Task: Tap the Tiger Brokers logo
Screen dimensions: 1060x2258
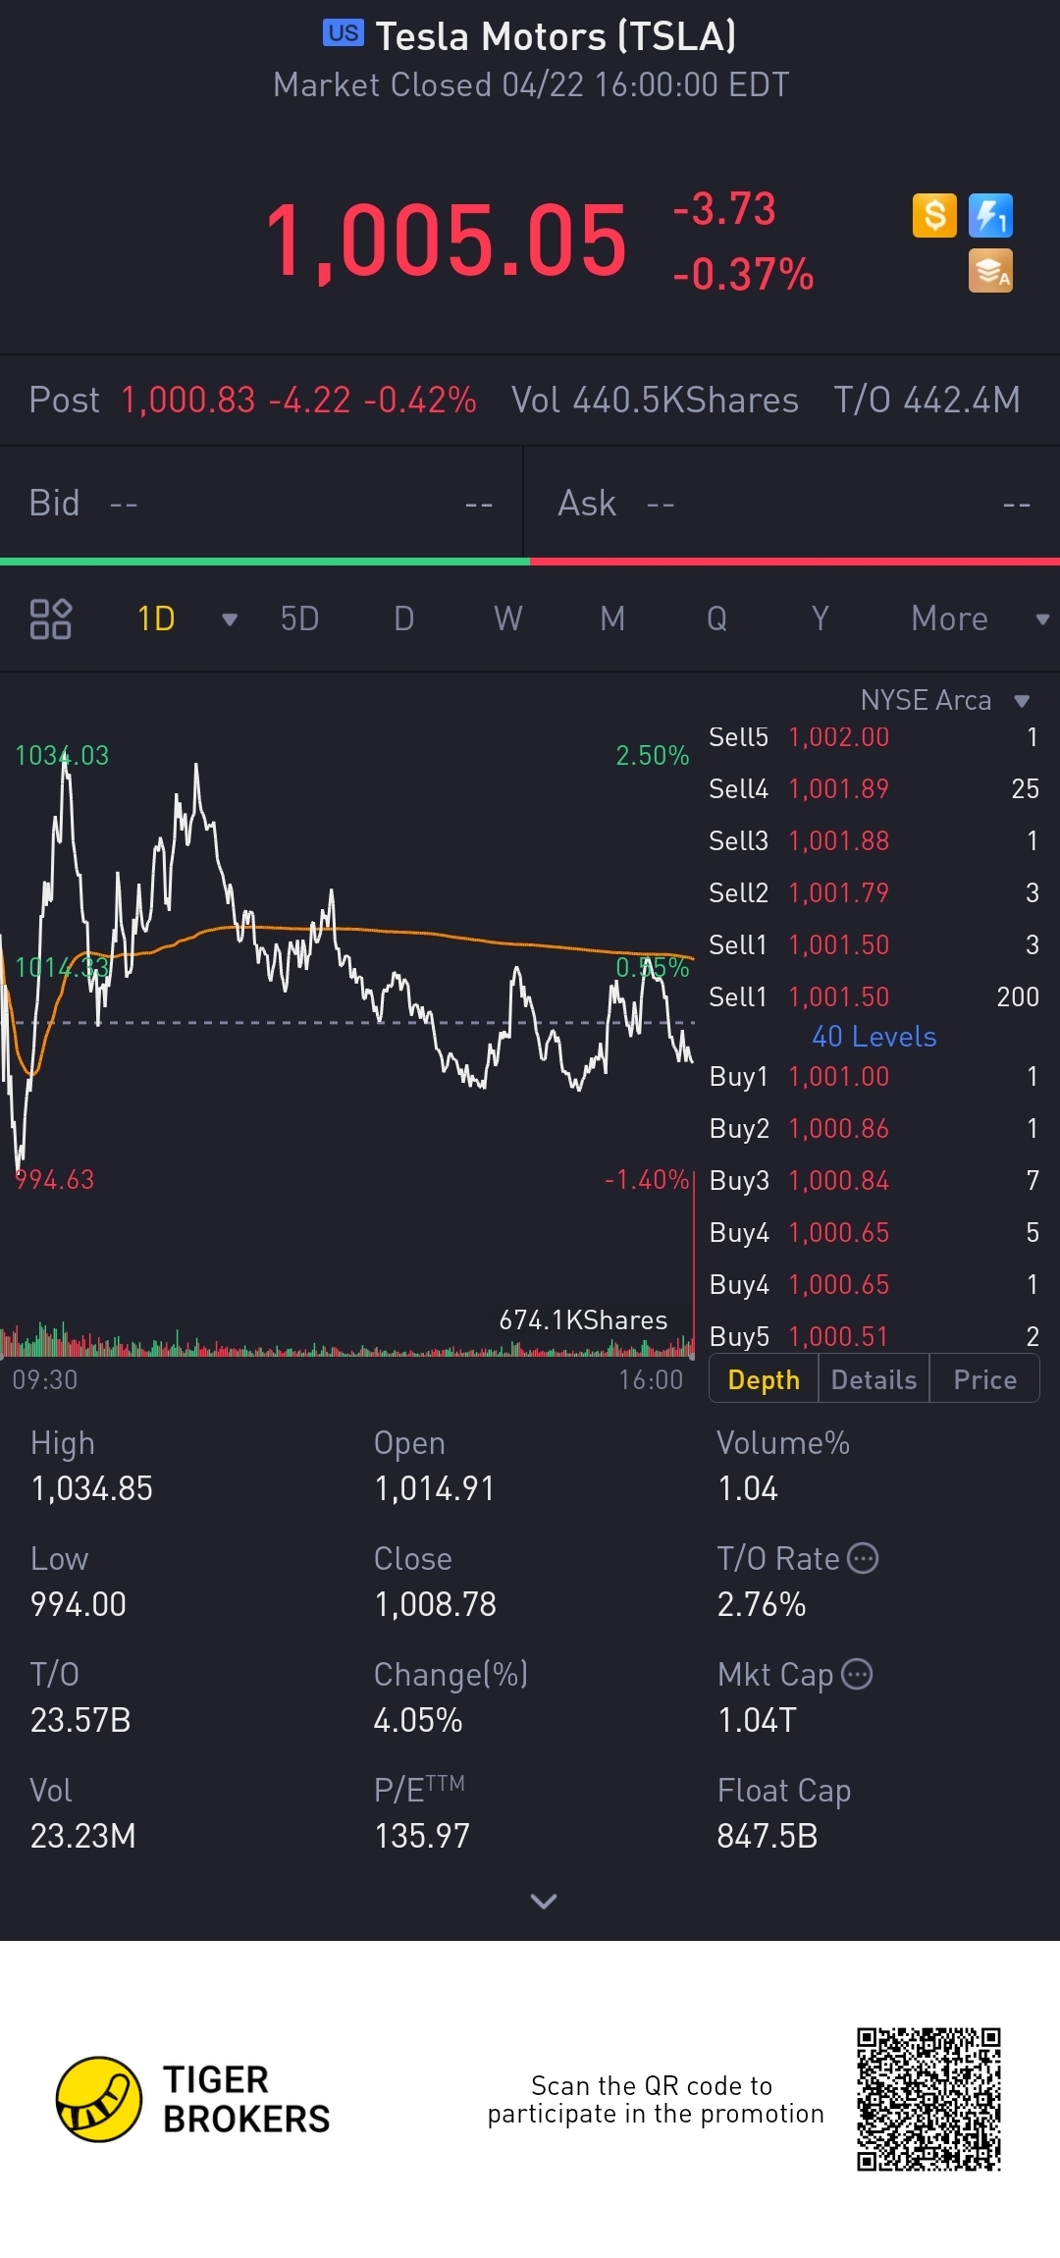Action: click(x=193, y=2099)
